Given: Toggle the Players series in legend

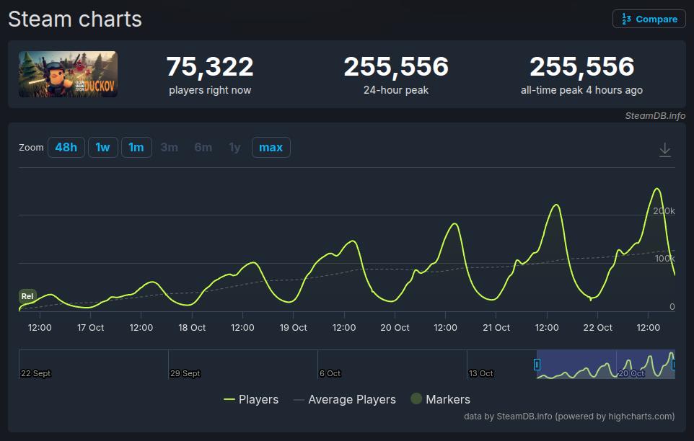Looking at the screenshot, I should point(251,399).
